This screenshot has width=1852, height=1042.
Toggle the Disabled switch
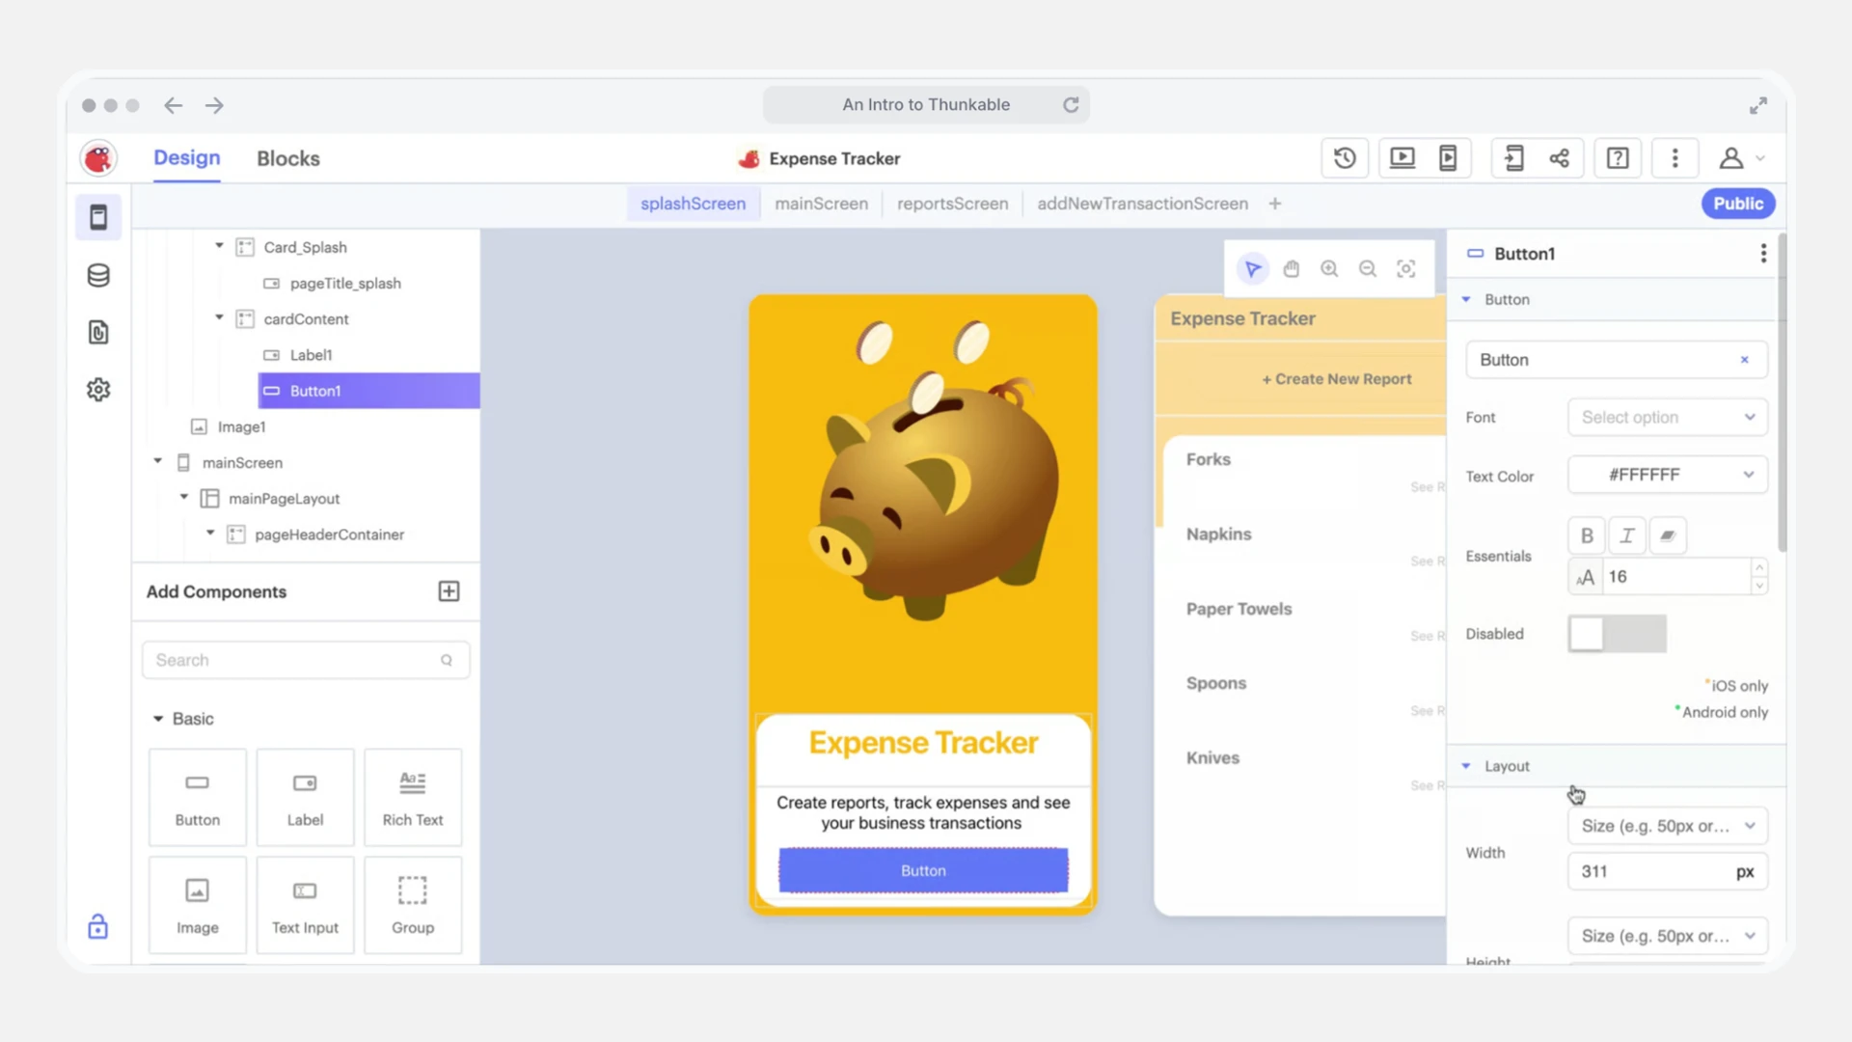(x=1617, y=634)
